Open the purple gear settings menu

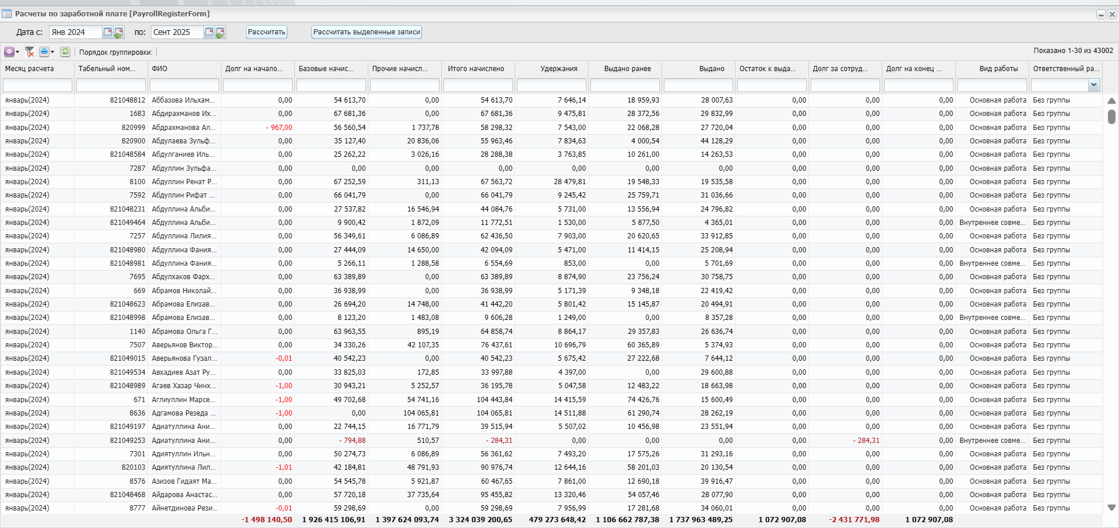(9, 52)
